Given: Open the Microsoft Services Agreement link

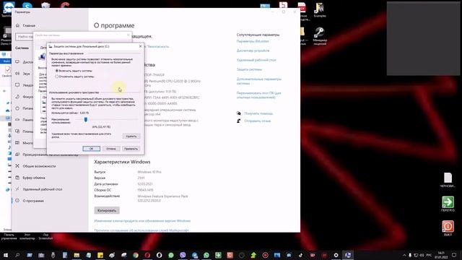Looking at the screenshot, I should tap(141, 230).
